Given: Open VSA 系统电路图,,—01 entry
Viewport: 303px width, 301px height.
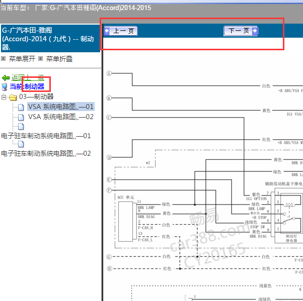Looking at the screenshot, I should [x=61, y=107].
